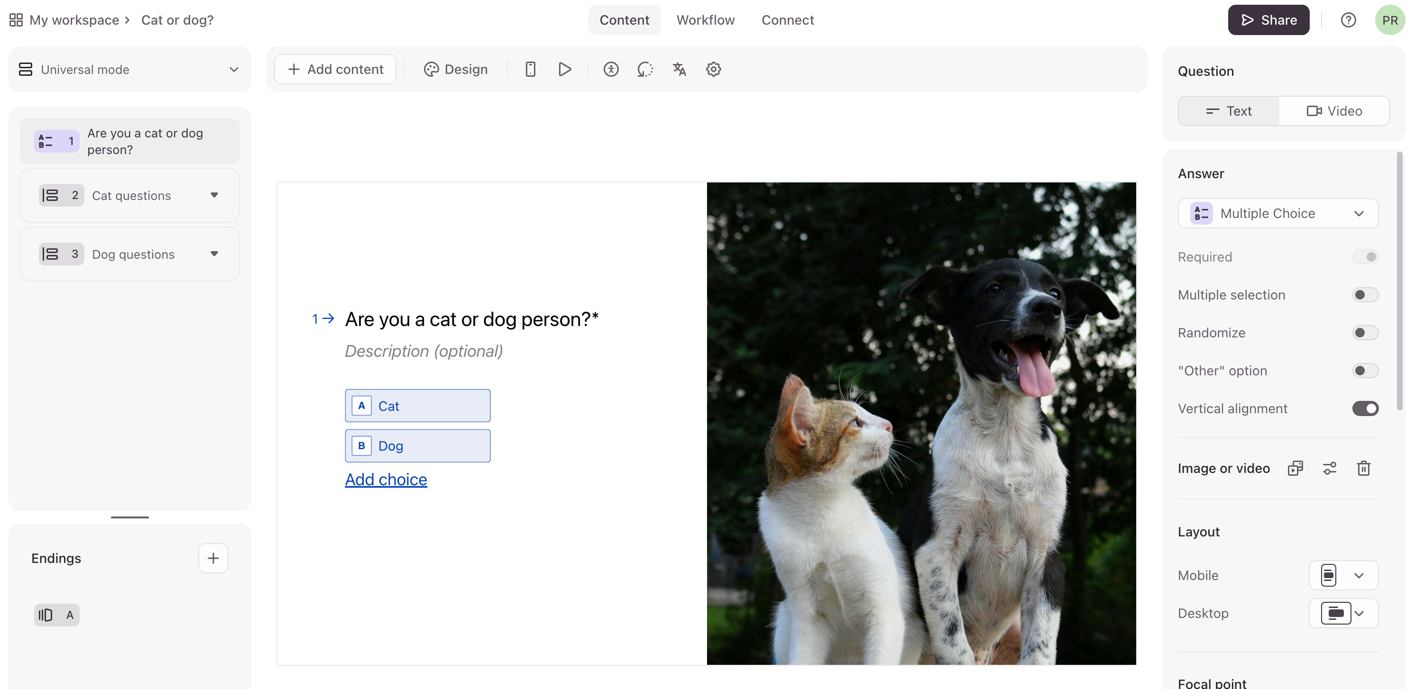1415x689 pixels.
Task: Click the question title text field
Action: click(x=471, y=319)
